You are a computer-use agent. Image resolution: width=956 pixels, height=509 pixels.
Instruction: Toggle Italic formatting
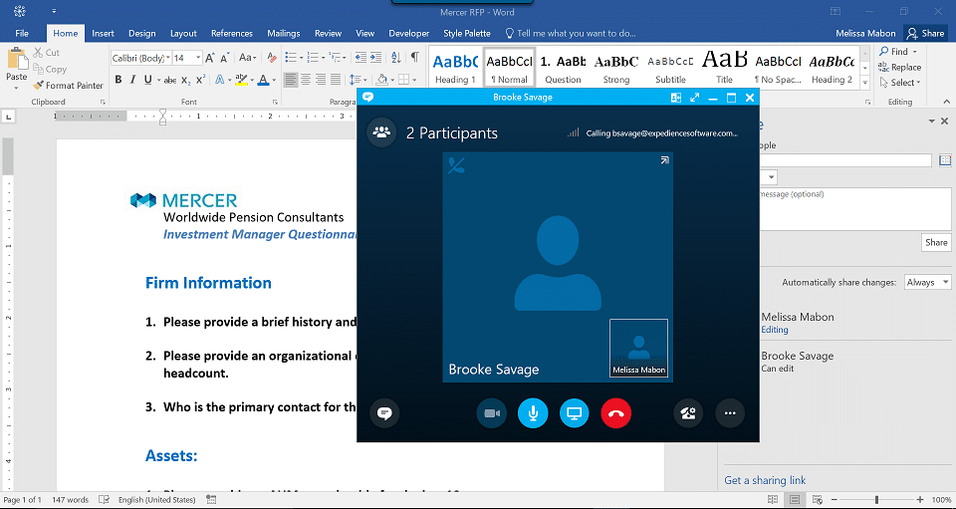132,80
